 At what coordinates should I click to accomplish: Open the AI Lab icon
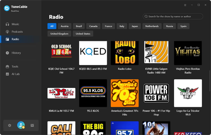pyautogui.click(x=7, y=74)
